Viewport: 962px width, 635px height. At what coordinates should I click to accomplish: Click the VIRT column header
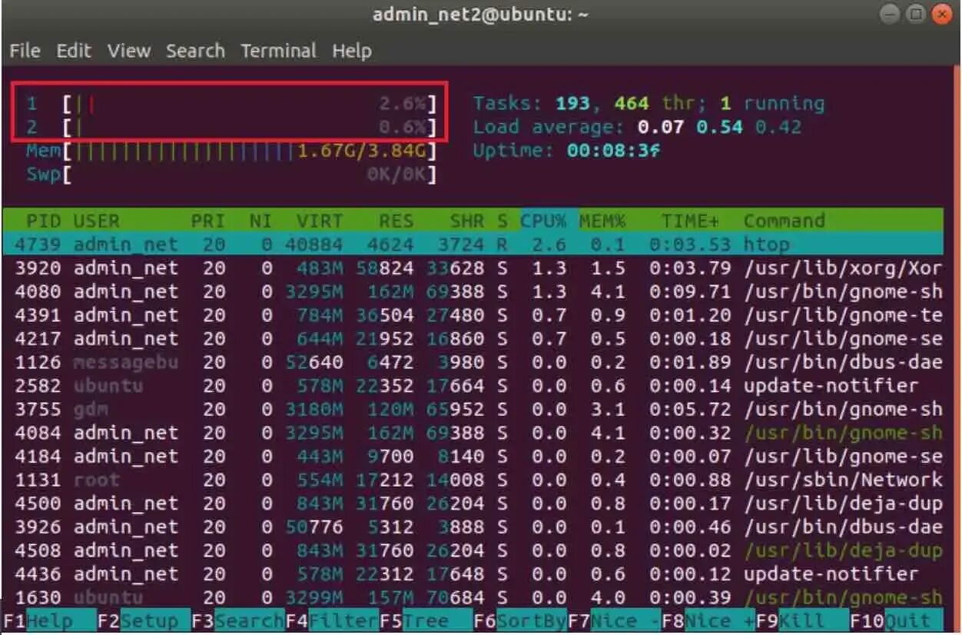(x=320, y=221)
